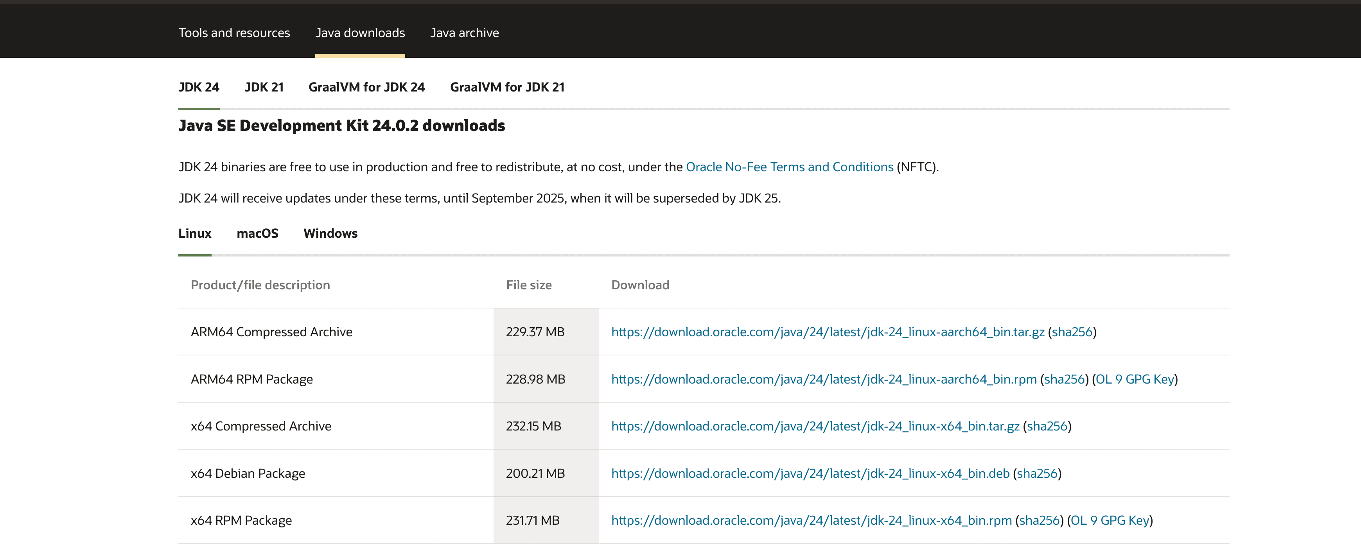Screen dimensions: 1361x556
Task: Download the x64 RPM package link
Action: click(811, 520)
